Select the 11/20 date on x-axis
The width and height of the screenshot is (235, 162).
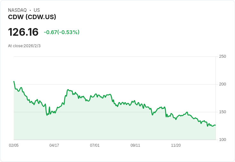click(x=176, y=145)
